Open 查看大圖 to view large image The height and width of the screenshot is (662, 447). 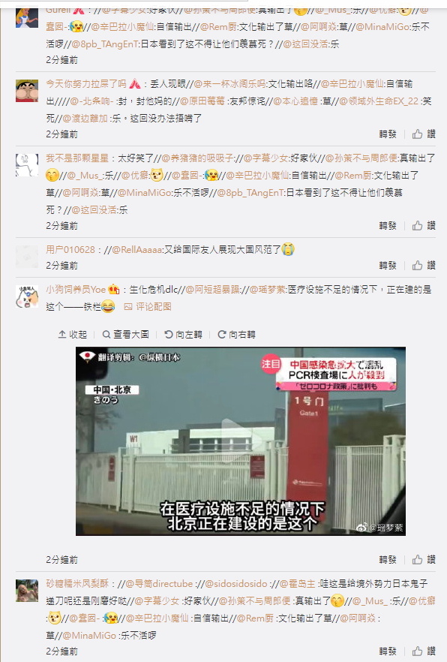(x=126, y=335)
